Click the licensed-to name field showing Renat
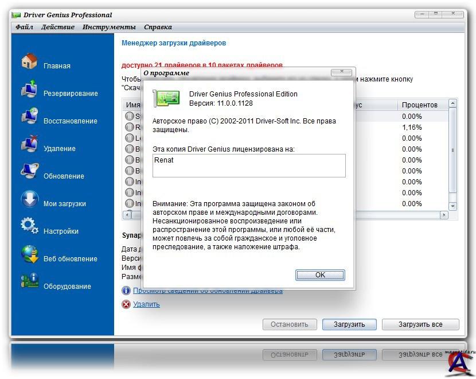The height and width of the screenshot is (379, 476). (x=249, y=165)
